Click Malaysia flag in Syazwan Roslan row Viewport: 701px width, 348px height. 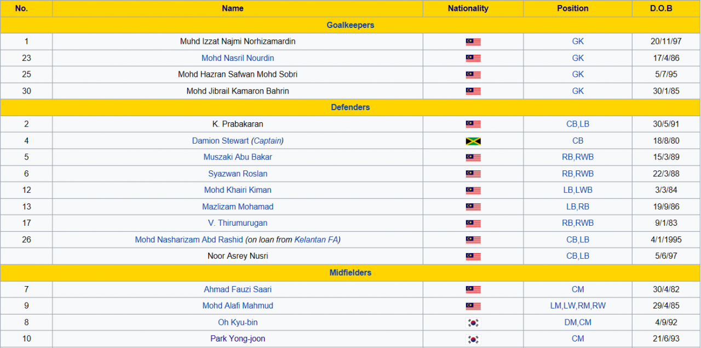473,174
